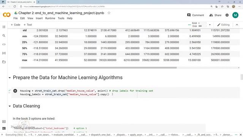Open the Edit menu
243x137 pixels.
(x=22, y=18)
